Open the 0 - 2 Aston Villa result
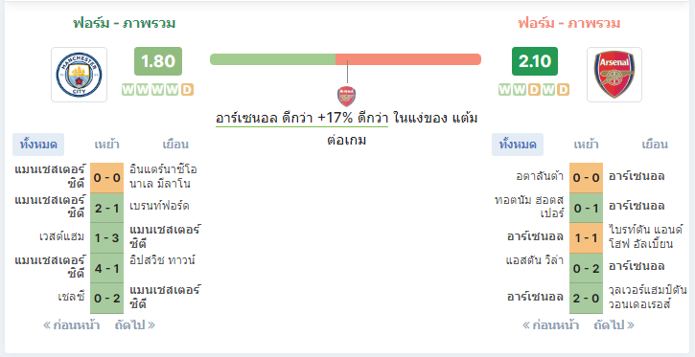 click(x=586, y=268)
